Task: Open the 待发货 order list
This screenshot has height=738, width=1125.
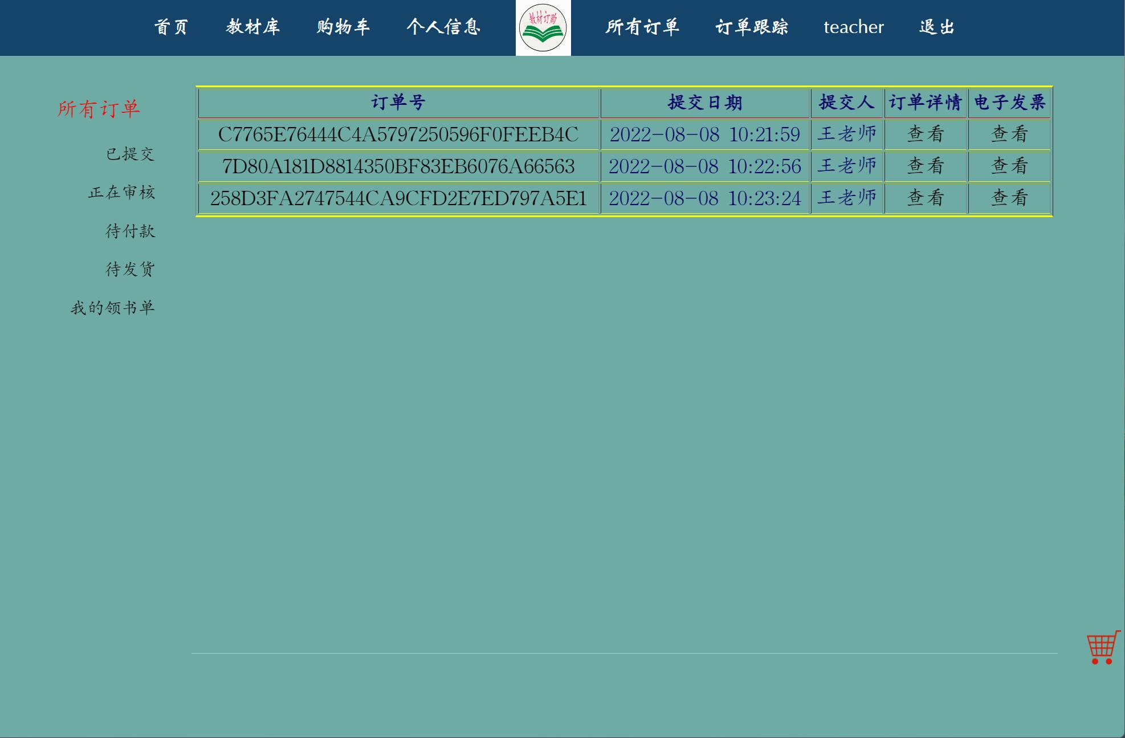Action: click(x=131, y=269)
